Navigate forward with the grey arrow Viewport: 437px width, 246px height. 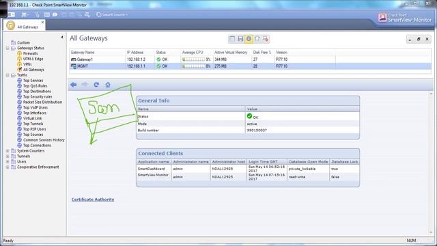[x=85, y=85]
